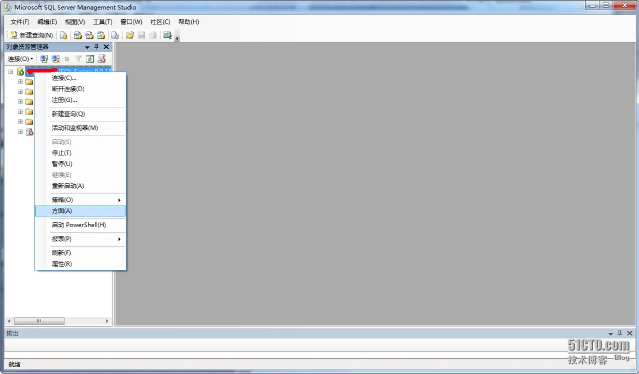Click the XMLA query toolbar icon
The height and width of the screenshot is (374, 639).
(x=101, y=36)
